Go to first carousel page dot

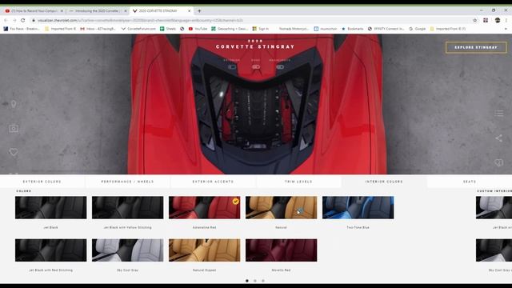pyautogui.click(x=247, y=281)
